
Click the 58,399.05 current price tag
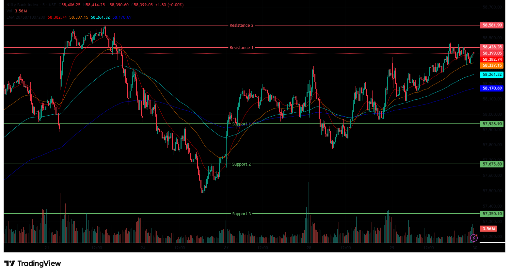click(492, 53)
